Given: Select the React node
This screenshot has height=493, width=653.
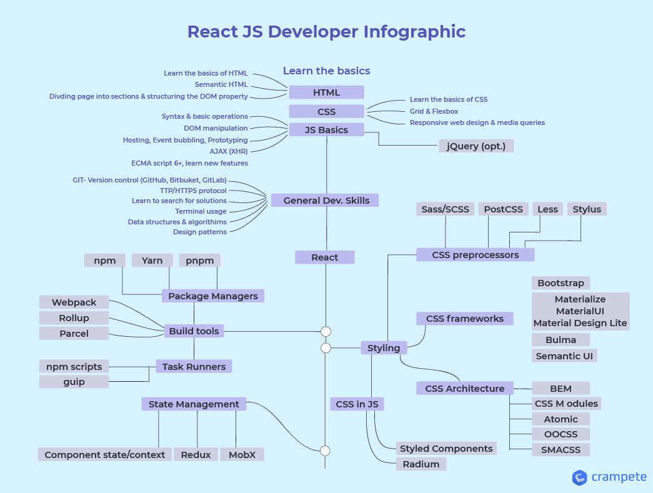Looking at the screenshot, I should point(325,257).
